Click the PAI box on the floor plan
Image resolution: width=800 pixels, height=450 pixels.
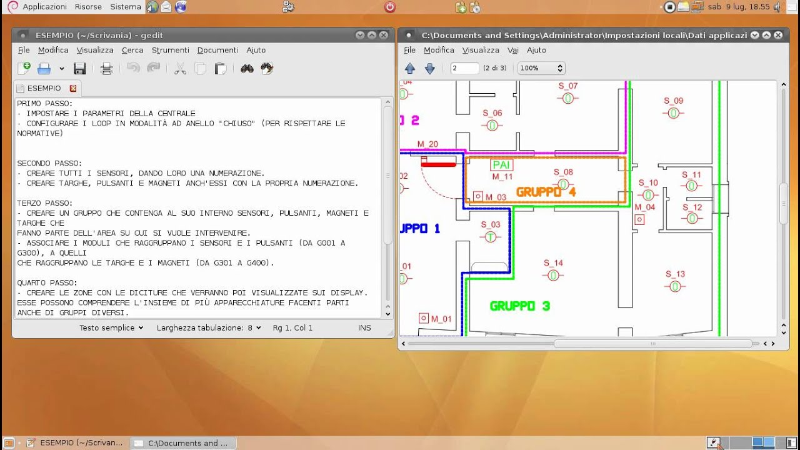click(502, 165)
